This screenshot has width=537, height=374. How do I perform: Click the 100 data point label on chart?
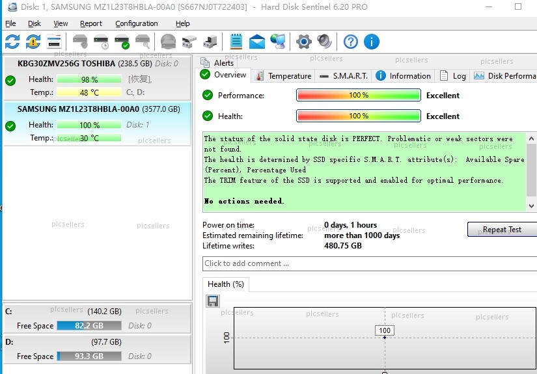(385, 330)
